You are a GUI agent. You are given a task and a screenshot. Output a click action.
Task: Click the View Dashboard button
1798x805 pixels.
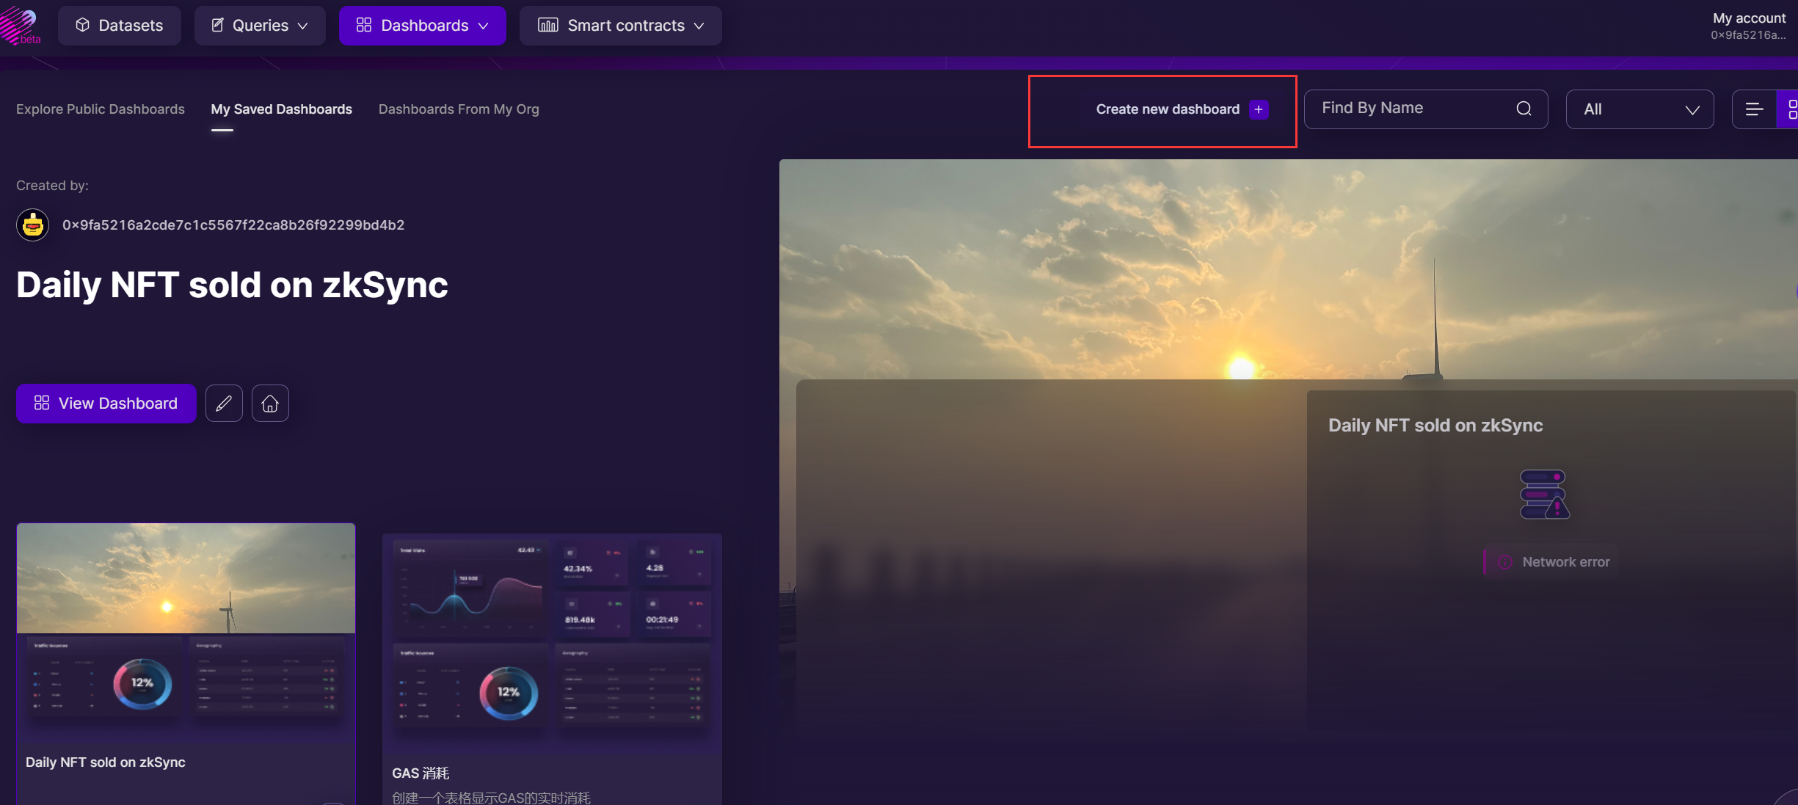[x=106, y=404]
